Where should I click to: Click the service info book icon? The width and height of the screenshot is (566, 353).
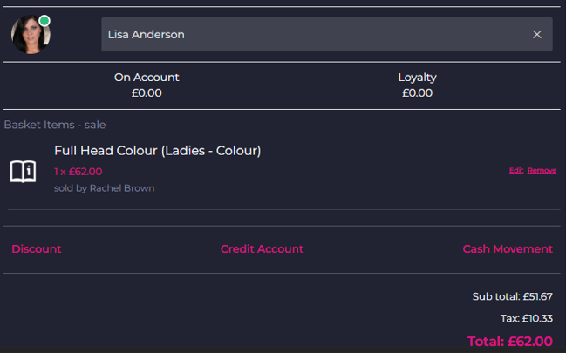click(23, 171)
